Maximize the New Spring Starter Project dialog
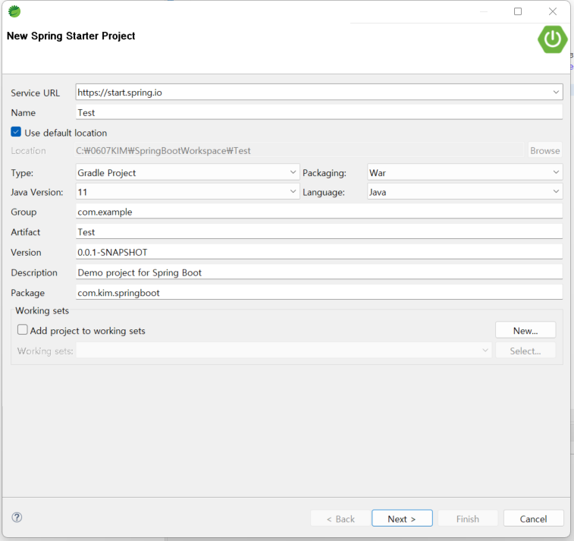574x541 pixels. tap(518, 11)
